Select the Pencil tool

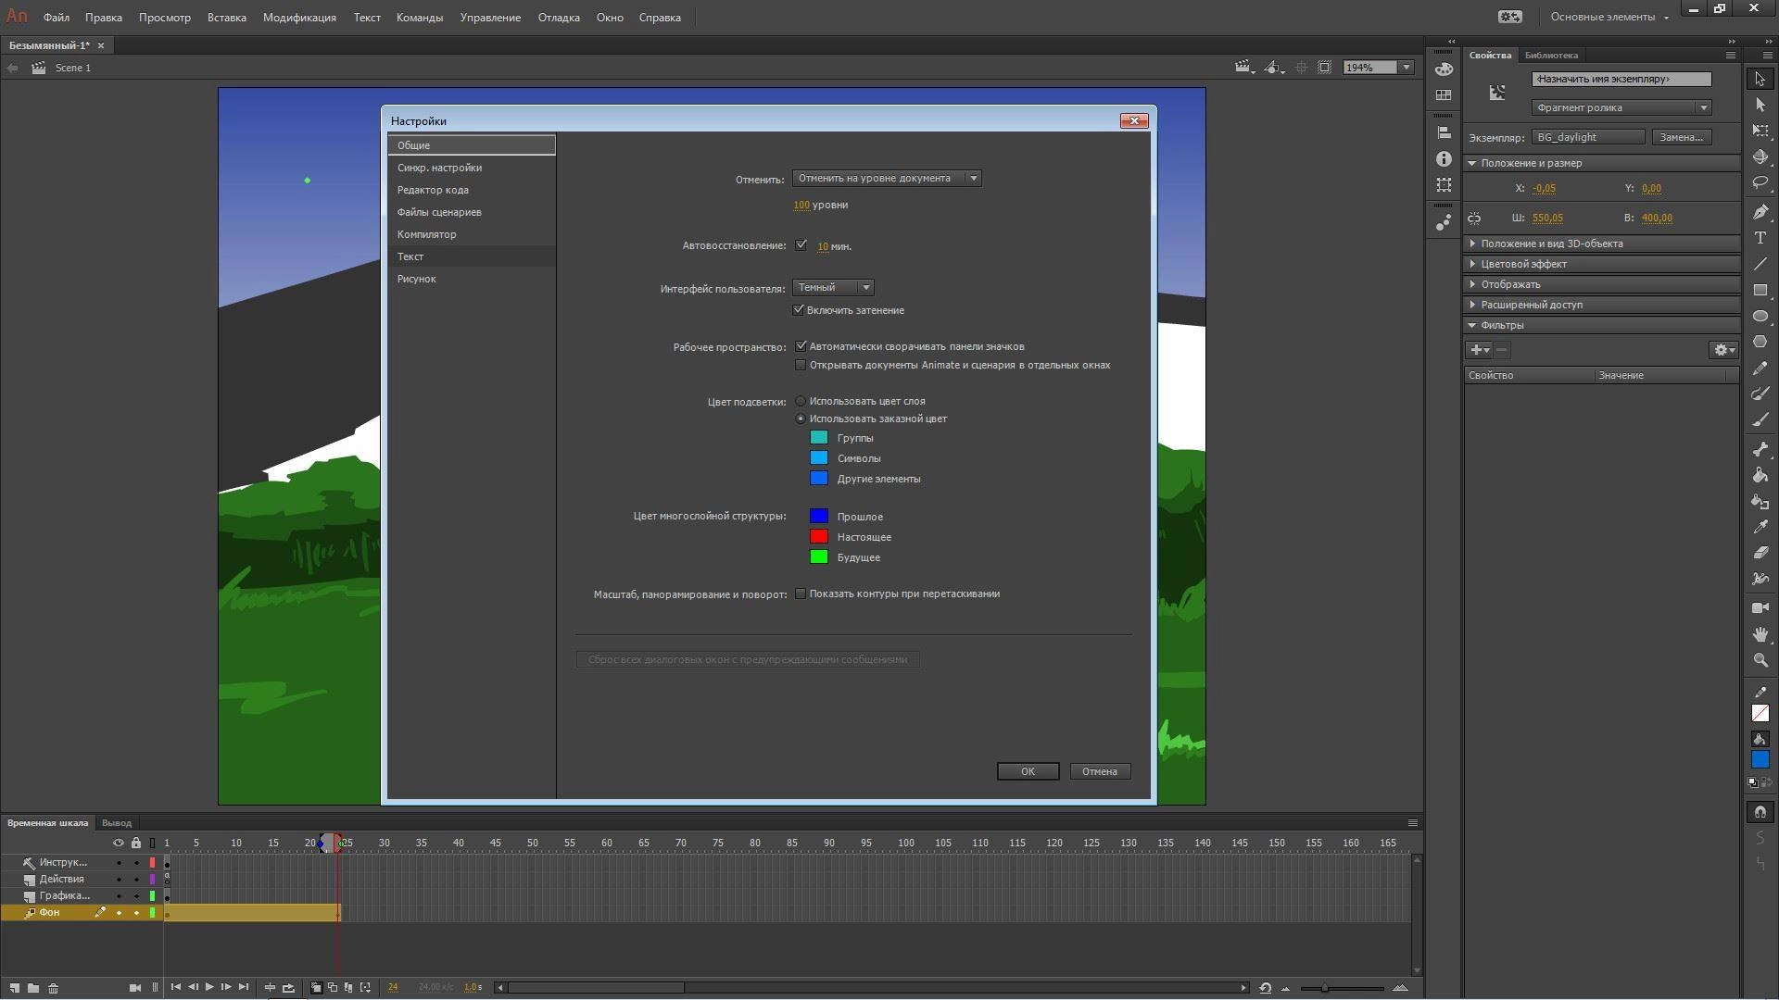tap(1760, 369)
